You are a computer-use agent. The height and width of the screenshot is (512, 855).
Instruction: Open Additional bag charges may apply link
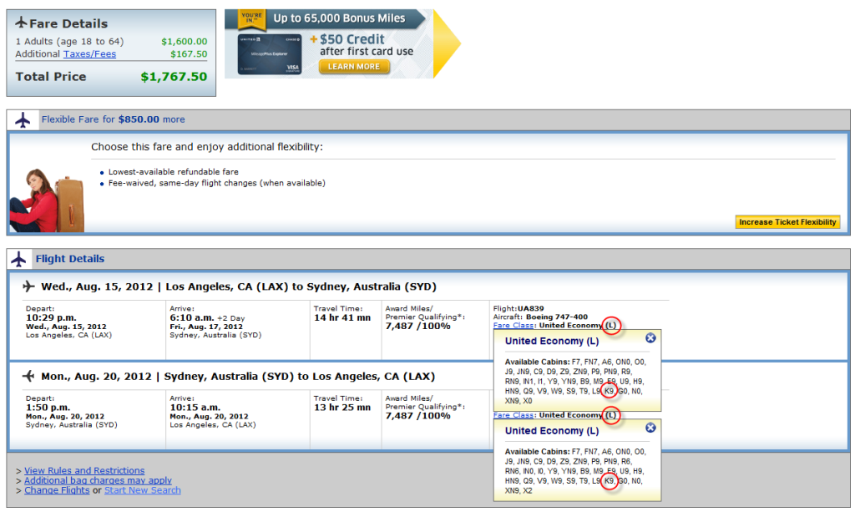(x=98, y=480)
